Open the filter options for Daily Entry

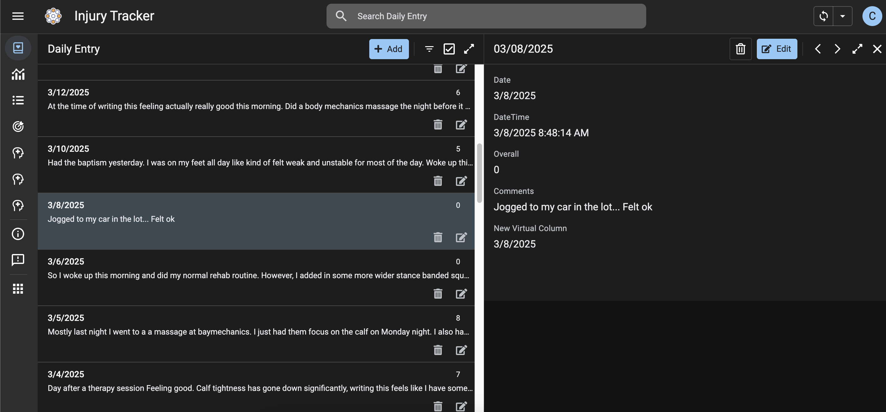point(429,49)
